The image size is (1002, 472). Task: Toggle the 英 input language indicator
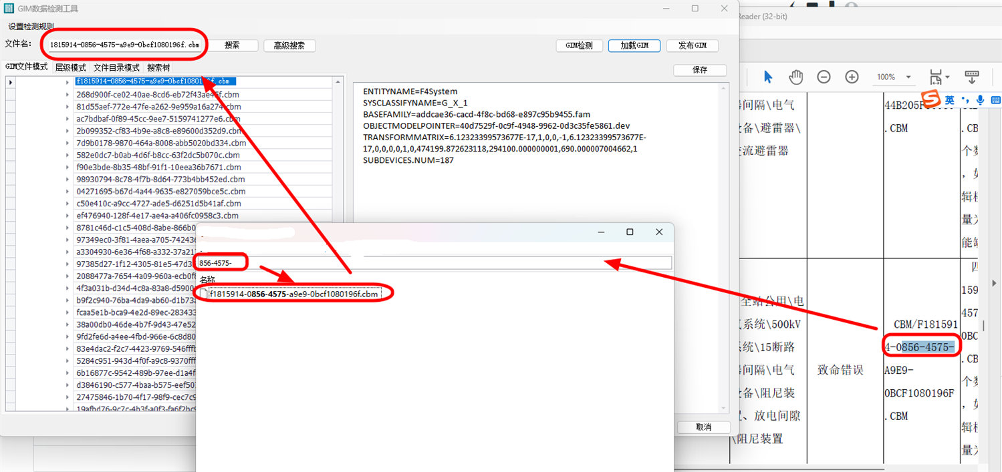coord(949,100)
